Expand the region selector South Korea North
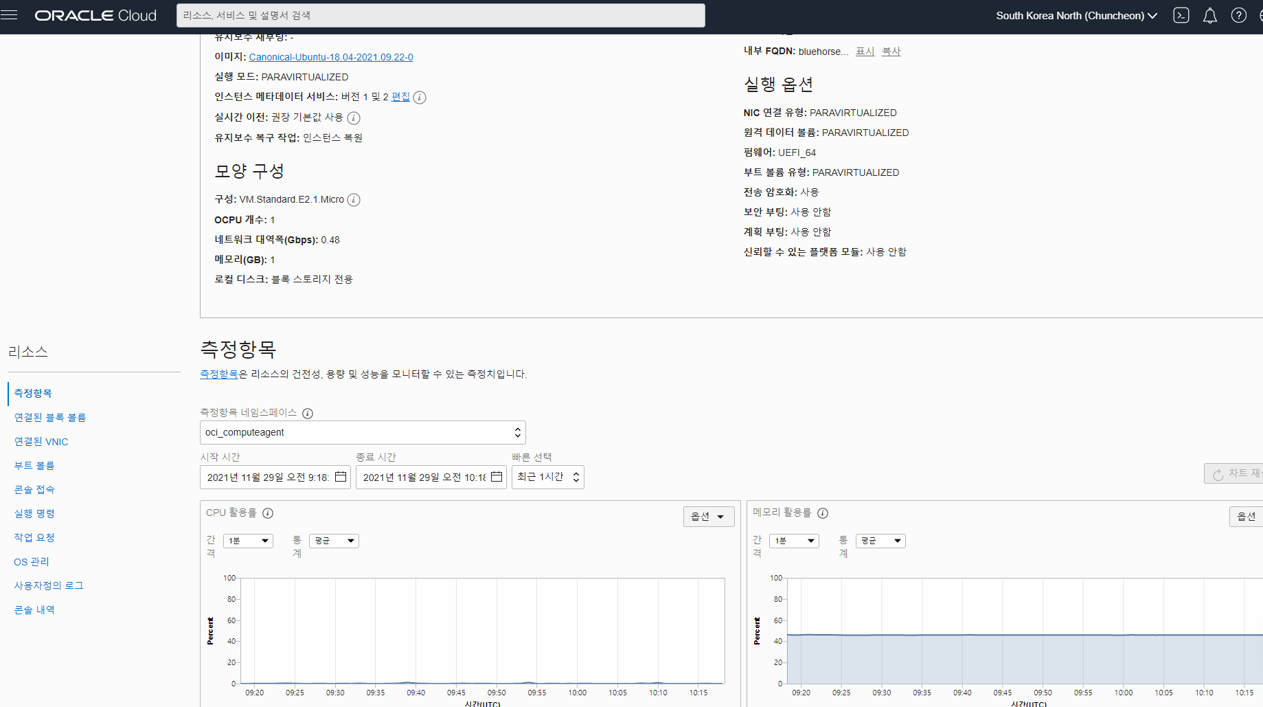1263x707 pixels. 1076,16
